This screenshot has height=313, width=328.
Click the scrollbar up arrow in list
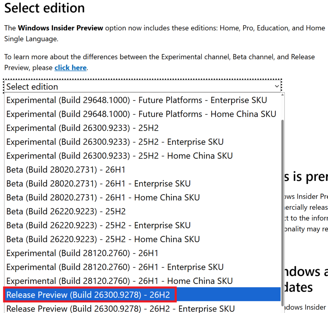pos(283,95)
